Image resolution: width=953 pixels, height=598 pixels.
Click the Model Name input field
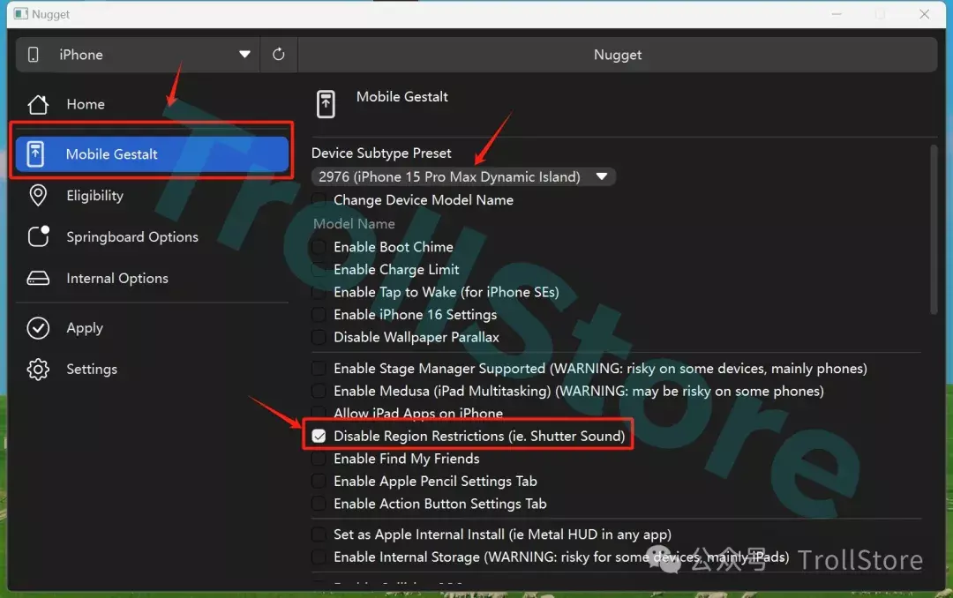coord(616,224)
